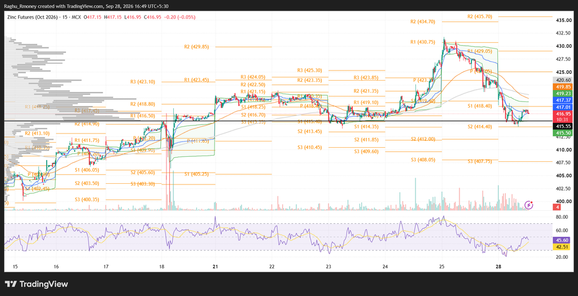Select the red 416.95 current price label

pyautogui.click(x=564, y=114)
